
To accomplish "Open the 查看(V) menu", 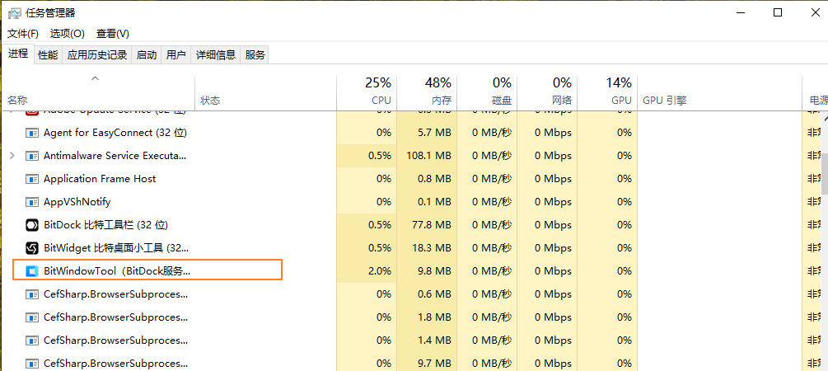I will click(x=113, y=33).
